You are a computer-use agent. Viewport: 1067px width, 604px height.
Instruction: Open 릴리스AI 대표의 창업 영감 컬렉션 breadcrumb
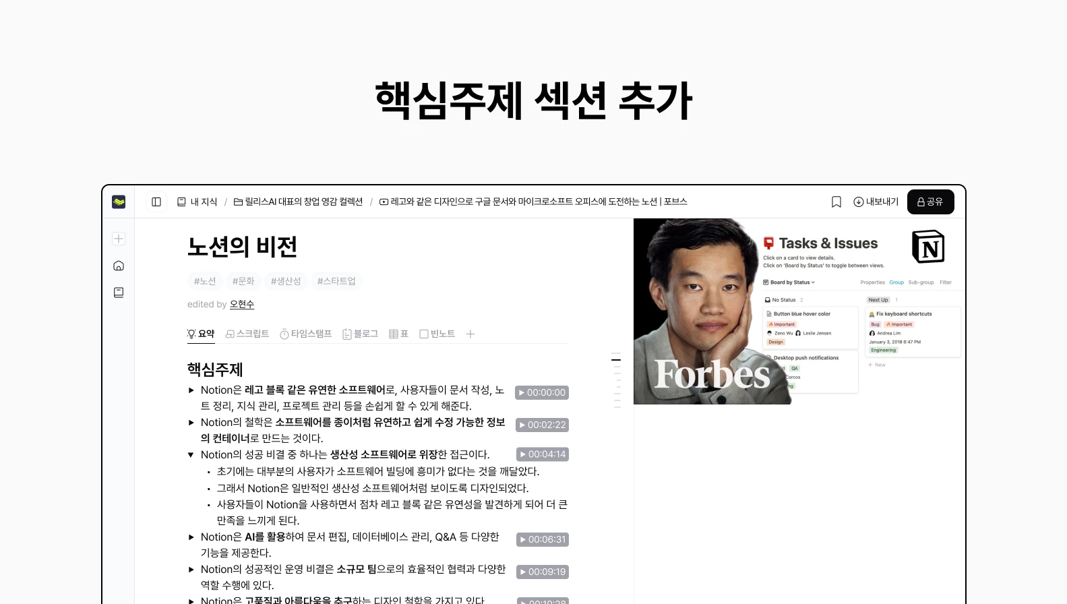(298, 202)
